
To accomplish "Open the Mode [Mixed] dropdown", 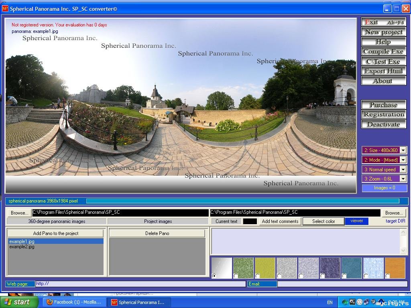I will 403,160.
